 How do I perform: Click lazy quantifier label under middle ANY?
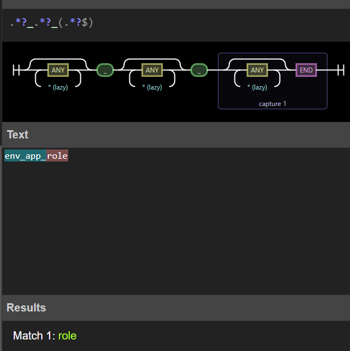(x=152, y=87)
